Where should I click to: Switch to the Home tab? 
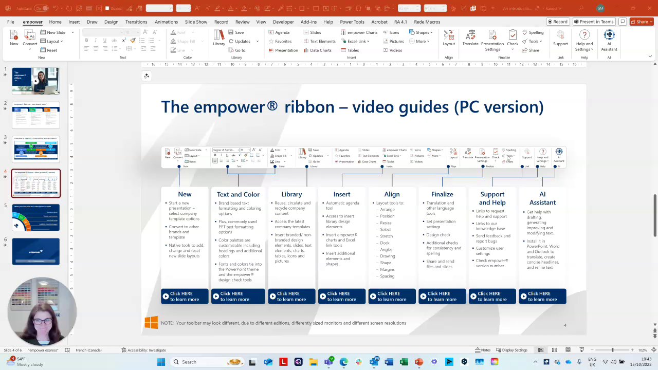click(55, 22)
